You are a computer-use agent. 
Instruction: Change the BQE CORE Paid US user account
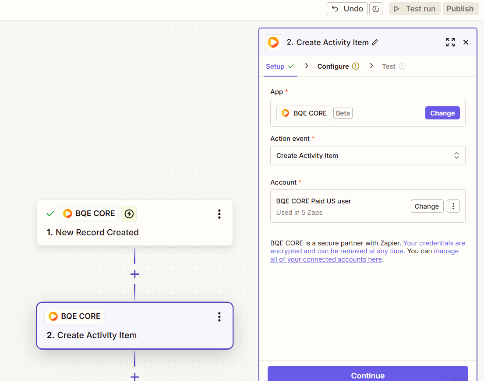click(427, 206)
